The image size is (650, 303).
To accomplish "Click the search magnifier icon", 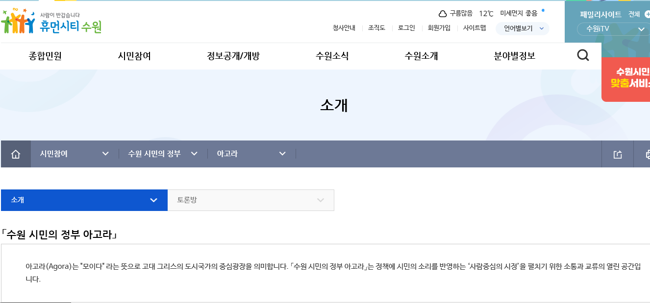I will [583, 56].
